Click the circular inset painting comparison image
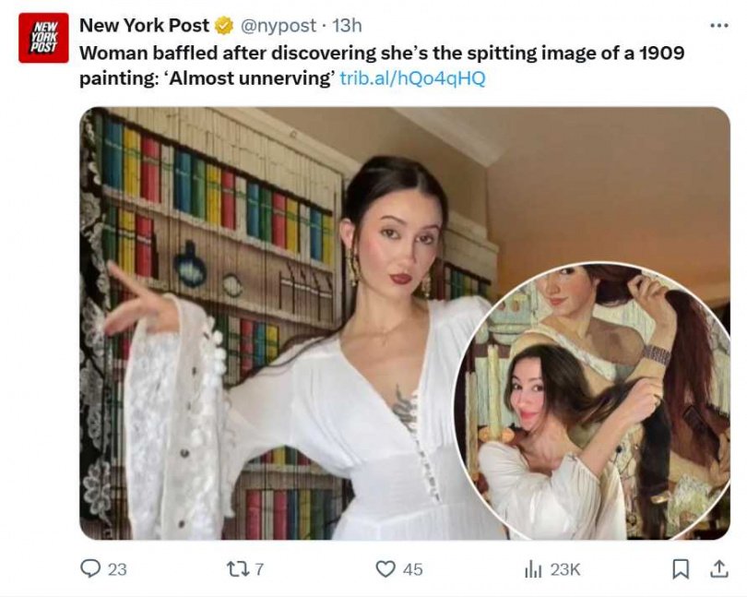The image size is (747, 597). [x=592, y=402]
